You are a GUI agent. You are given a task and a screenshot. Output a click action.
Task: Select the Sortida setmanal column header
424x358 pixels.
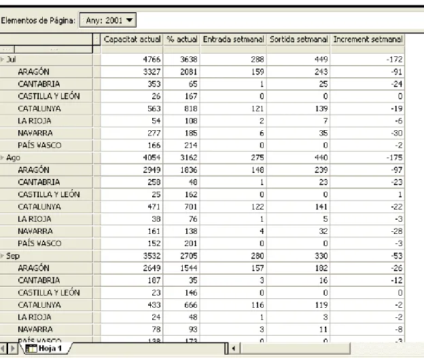tap(298, 39)
